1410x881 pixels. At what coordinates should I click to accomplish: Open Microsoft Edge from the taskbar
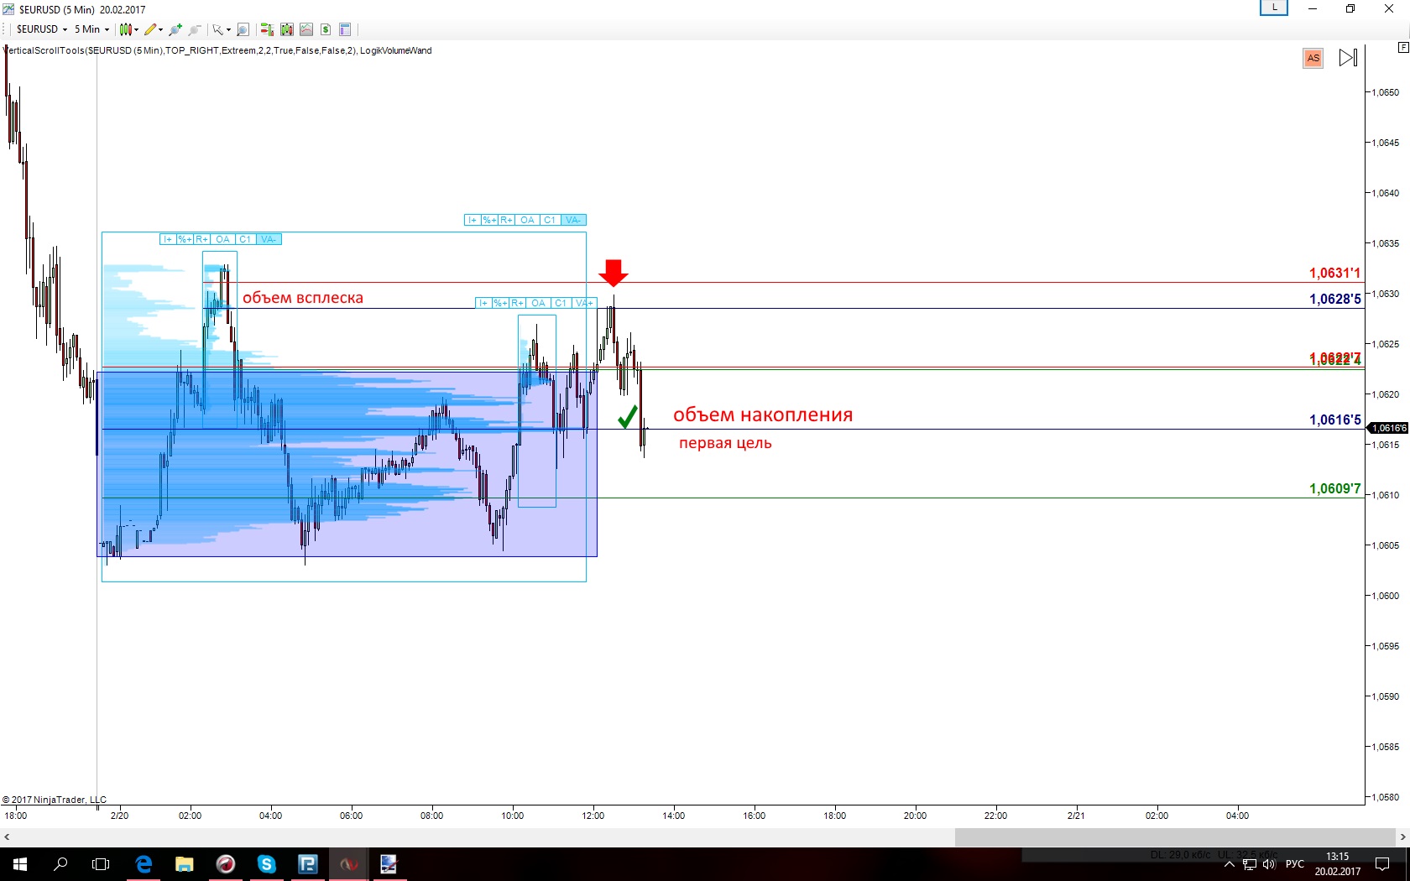click(144, 864)
